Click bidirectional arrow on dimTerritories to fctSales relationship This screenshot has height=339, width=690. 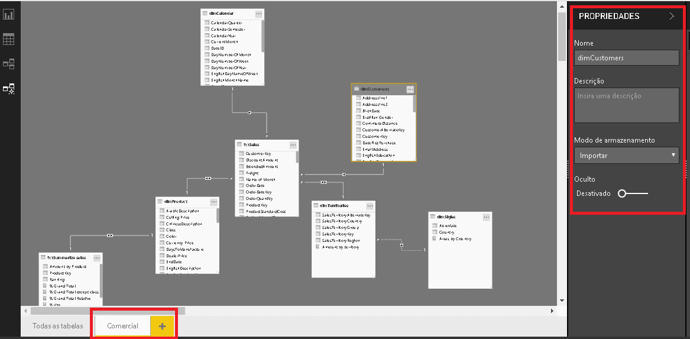(x=324, y=182)
